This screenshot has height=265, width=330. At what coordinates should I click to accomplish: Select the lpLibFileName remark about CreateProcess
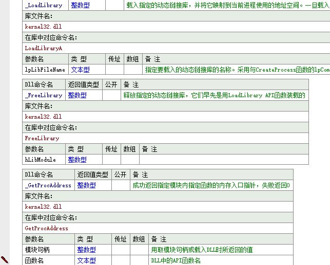pos(237,70)
